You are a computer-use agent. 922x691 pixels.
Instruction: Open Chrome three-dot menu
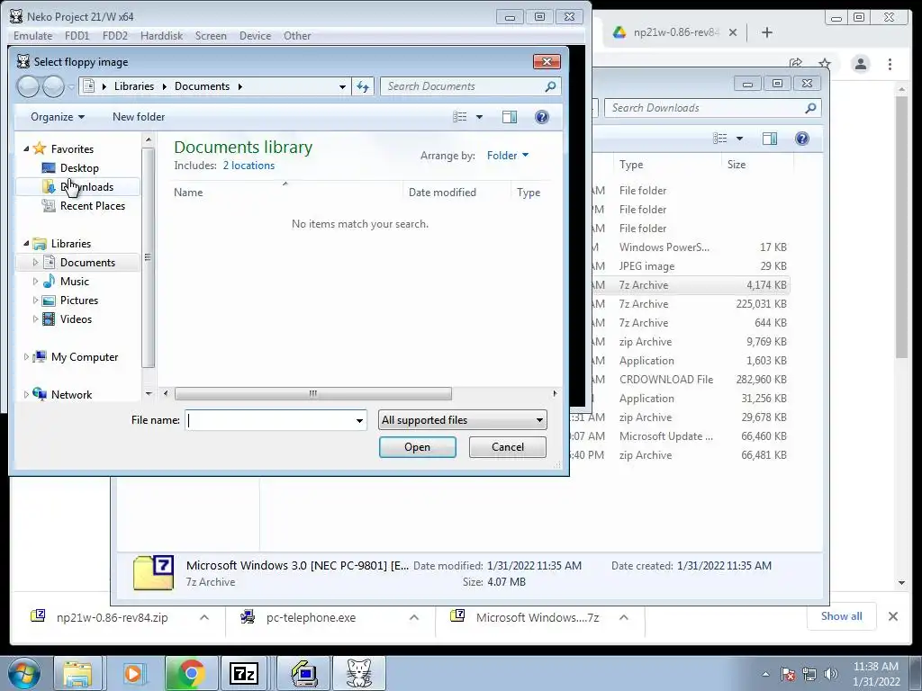890,64
